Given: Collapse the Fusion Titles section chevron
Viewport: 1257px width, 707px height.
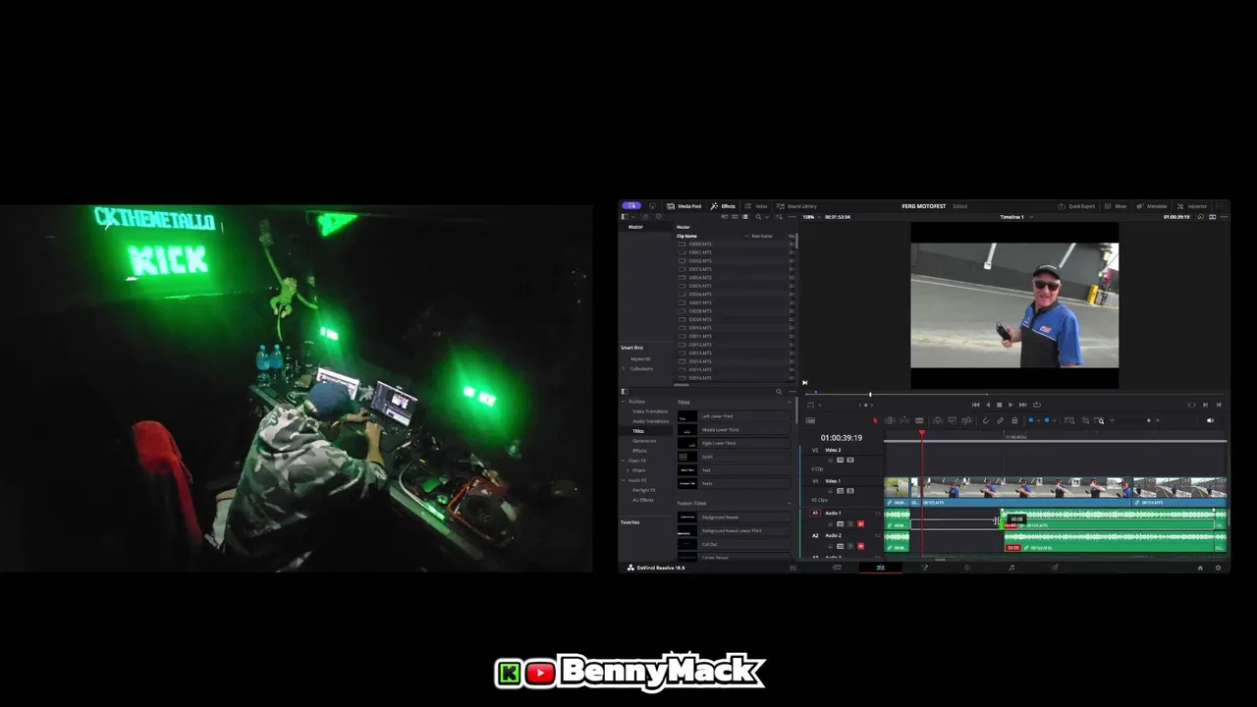Looking at the screenshot, I should (790, 504).
